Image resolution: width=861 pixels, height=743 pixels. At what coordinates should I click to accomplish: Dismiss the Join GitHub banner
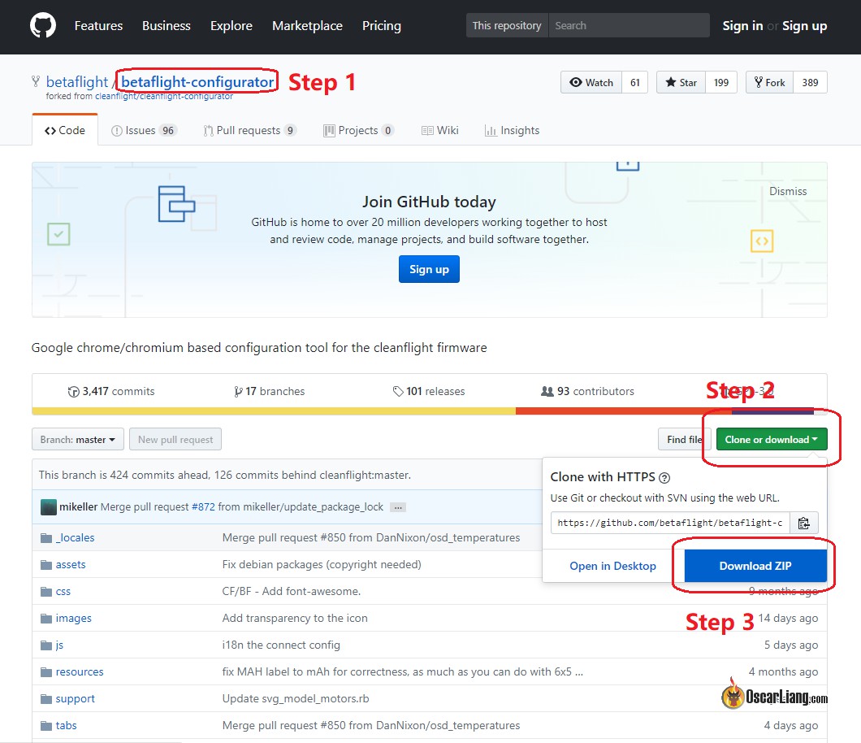pyautogui.click(x=788, y=191)
